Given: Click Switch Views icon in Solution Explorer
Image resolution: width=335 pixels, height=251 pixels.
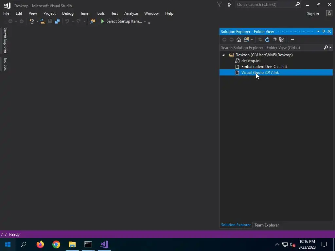Looking at the screenshot, I should click(246, 40).
